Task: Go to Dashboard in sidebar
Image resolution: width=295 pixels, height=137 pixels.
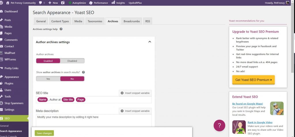Action: click(11, 11)
